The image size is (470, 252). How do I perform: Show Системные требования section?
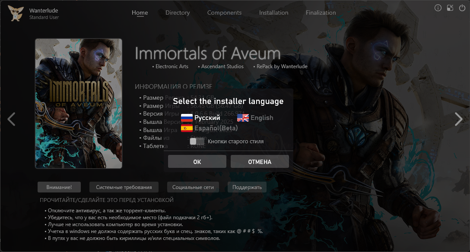pyautogui.click(x=124, y=187)
